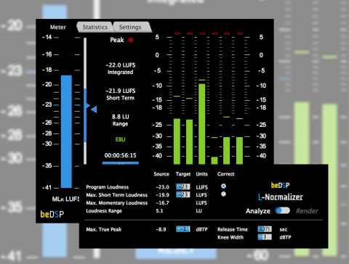Click the green EBU mode label
Viewport: 349px width, 264px height.
coord(121,139)
